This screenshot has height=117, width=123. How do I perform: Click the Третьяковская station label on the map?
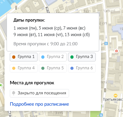(x=113, y=99)
